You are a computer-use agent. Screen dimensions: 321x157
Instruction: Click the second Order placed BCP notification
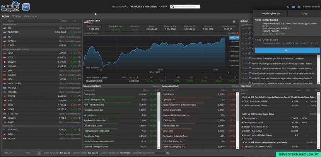click(287, 41)
